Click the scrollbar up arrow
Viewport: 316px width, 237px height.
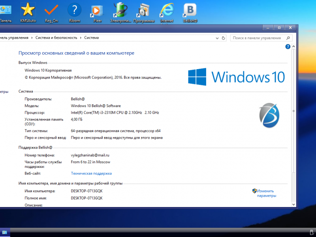pyautogui.click(x=293, y=47)
